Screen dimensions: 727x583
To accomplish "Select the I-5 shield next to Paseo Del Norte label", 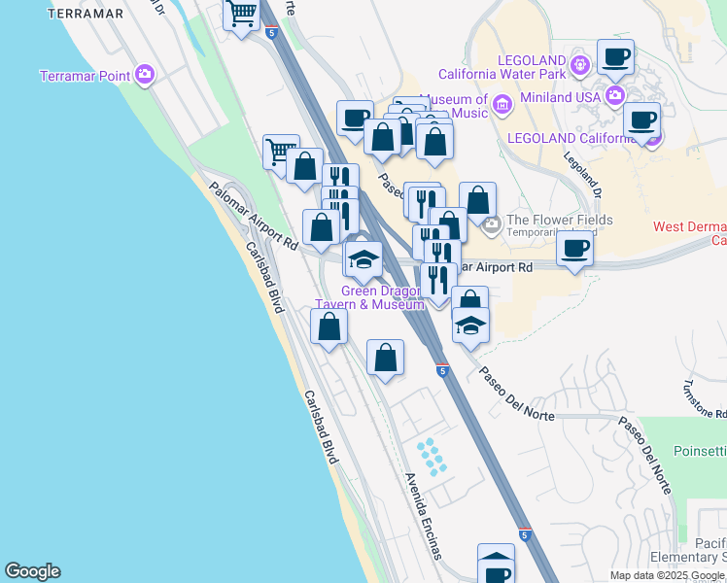I will pyautogui.click(x=442, y=370).
